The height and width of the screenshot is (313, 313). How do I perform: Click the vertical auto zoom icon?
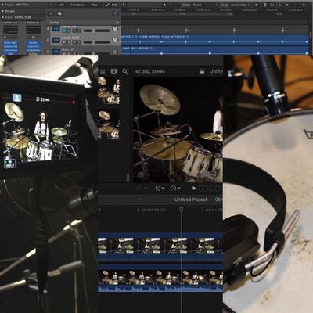pyautogui.click(x=265, y=5)
